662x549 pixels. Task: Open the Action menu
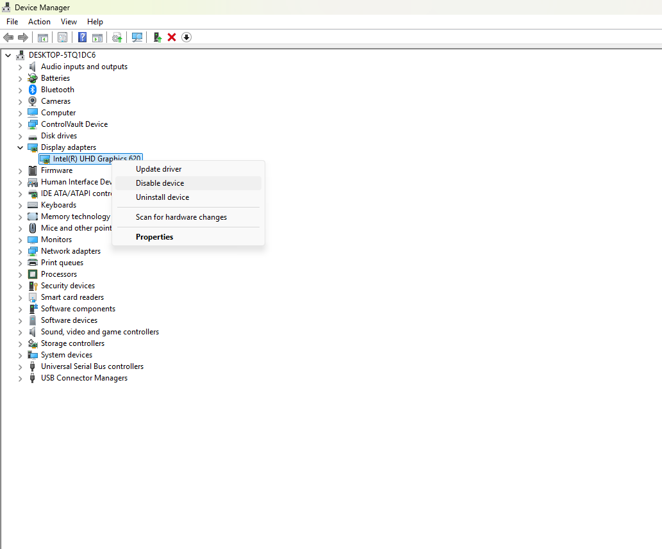(39, 22)
